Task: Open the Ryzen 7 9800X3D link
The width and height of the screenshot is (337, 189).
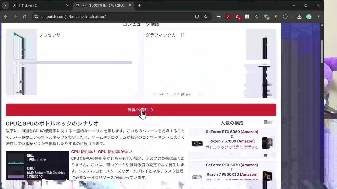Action: tap(223, 175)
